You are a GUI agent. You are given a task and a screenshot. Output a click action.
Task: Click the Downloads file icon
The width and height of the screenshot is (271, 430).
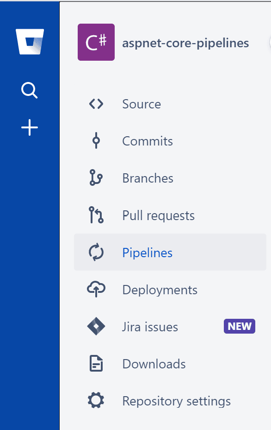[x=96, y=363]
